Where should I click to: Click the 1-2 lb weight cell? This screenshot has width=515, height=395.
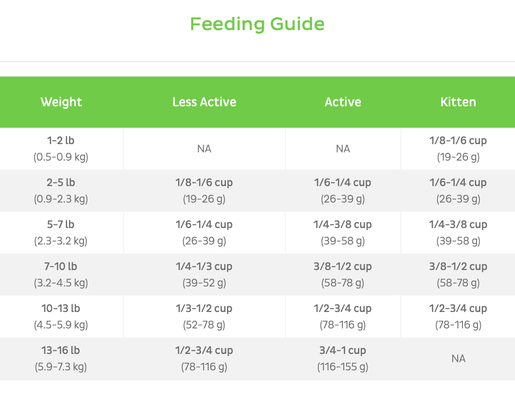(x=61, y=149)
